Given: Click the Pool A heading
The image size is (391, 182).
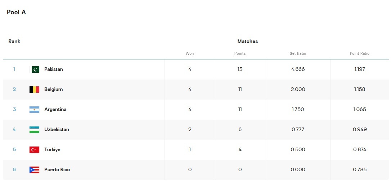Looking at the screenshot, I should (16, 12).
